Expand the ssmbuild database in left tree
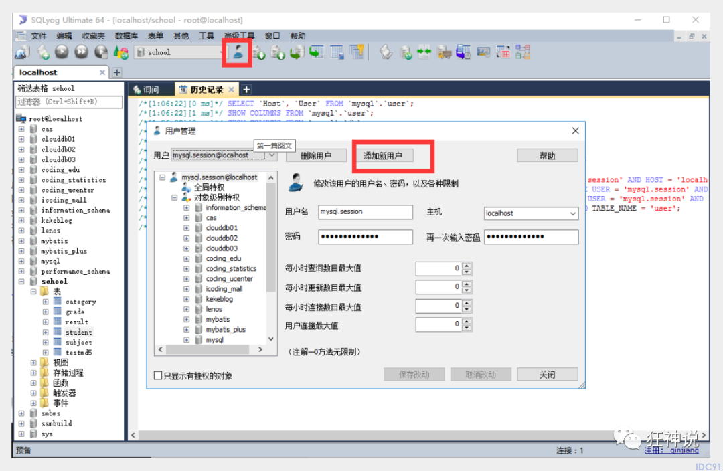Viewport: 723px width, 471px height. coord(21,423)
